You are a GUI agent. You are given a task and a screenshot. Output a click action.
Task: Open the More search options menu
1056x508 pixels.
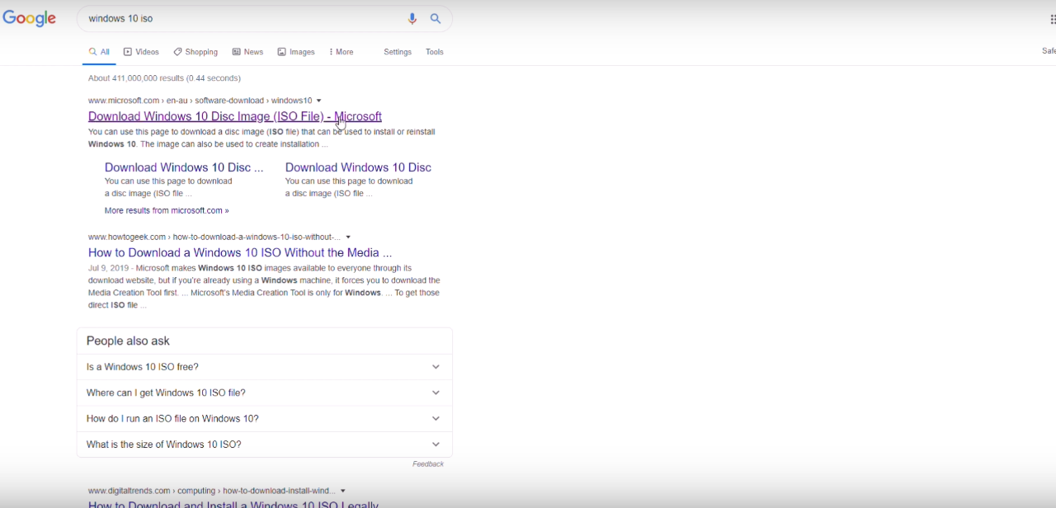tap(342, 52)
